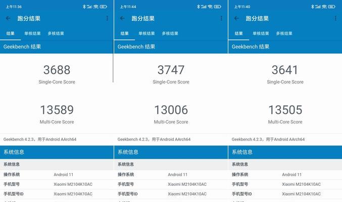Click 手机型号 label in 11:40 screenshot
Screen dimensions: 342x202
click(240, 184)
